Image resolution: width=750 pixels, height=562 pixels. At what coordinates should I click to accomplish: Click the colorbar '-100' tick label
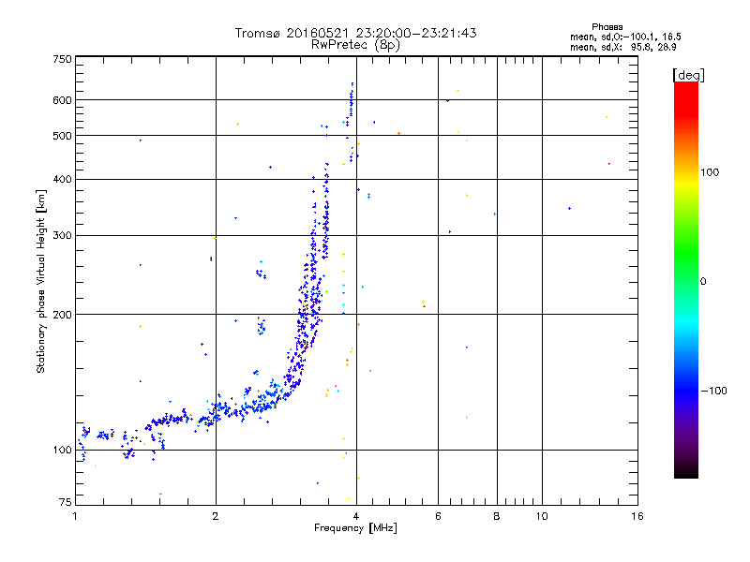(x=714, y=391)
